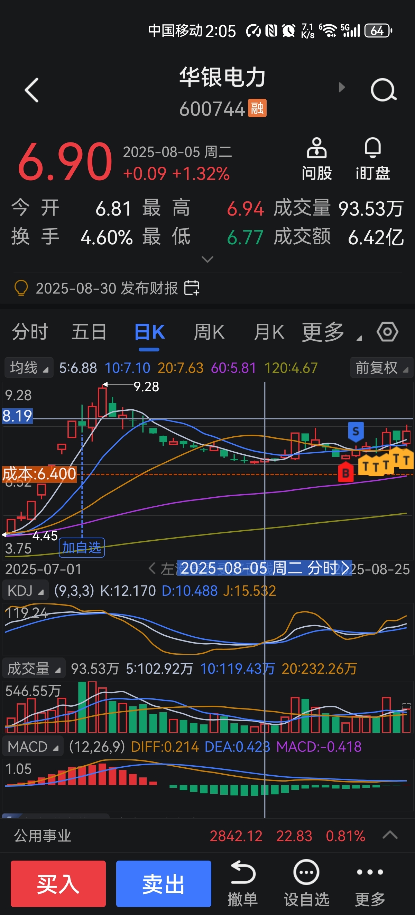Tap 成本:6.400 cost line label
Image resolution: width=415 pixels, height=915 pixels.
point(39,474)
